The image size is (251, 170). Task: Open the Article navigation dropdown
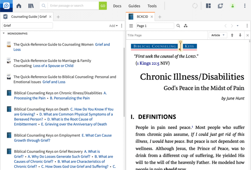click(218, 35)
